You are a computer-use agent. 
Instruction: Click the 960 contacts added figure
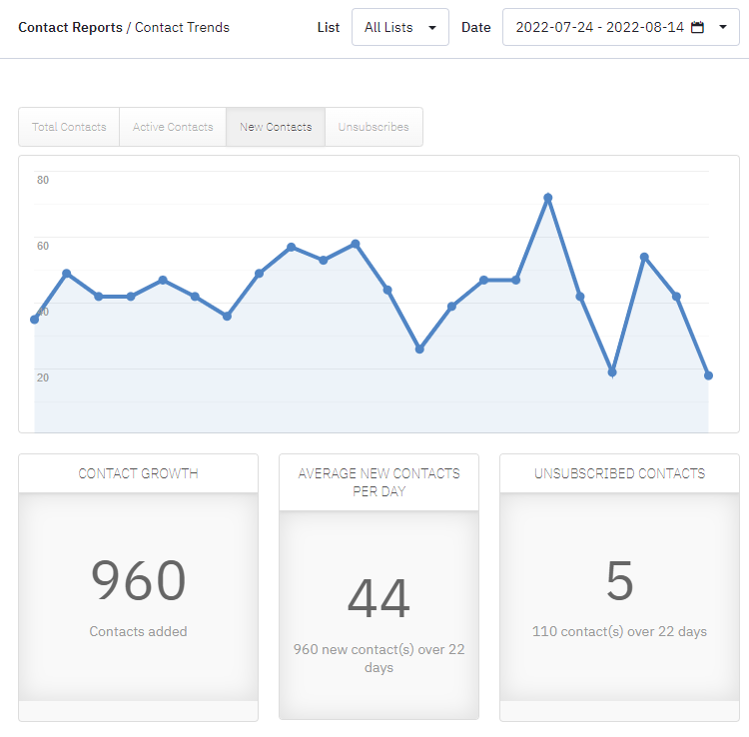[x=138, y=581]
